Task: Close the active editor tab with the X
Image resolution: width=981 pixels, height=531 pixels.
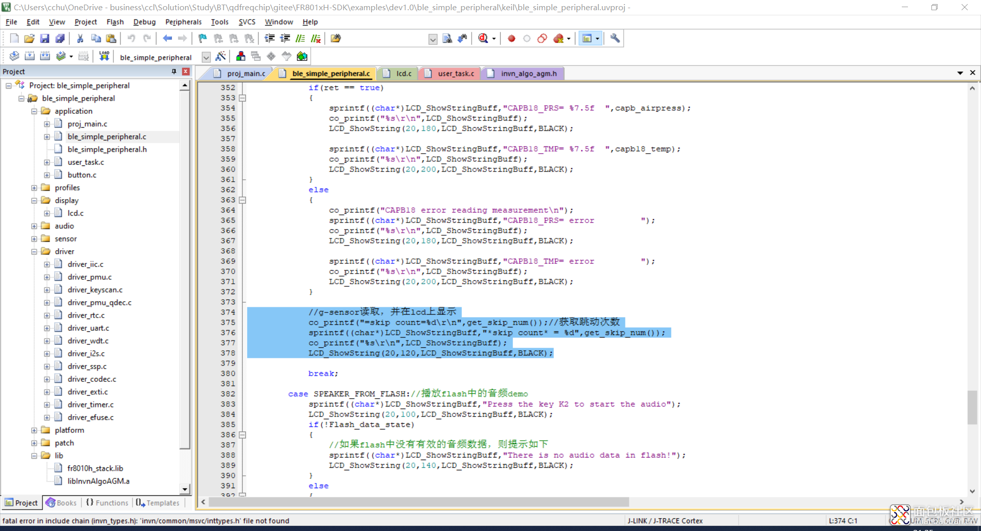Action: [972, 73]
